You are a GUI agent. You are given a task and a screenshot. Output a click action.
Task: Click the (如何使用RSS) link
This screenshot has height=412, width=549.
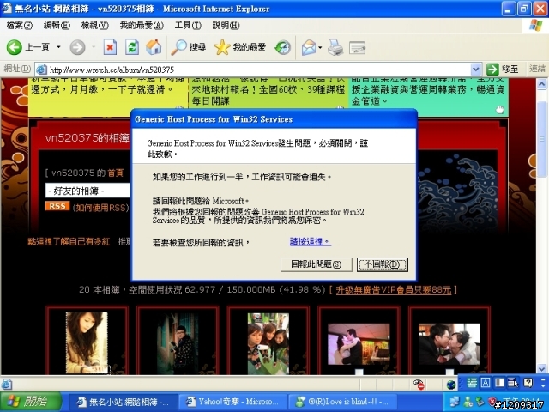tap(101, 208)
